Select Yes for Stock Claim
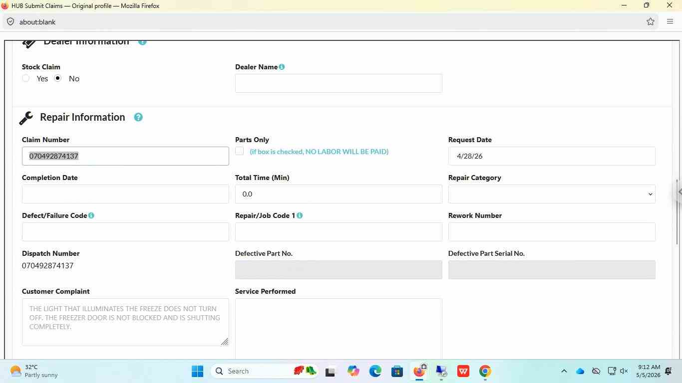Viewport: 682px width, 383px height. 26,78
